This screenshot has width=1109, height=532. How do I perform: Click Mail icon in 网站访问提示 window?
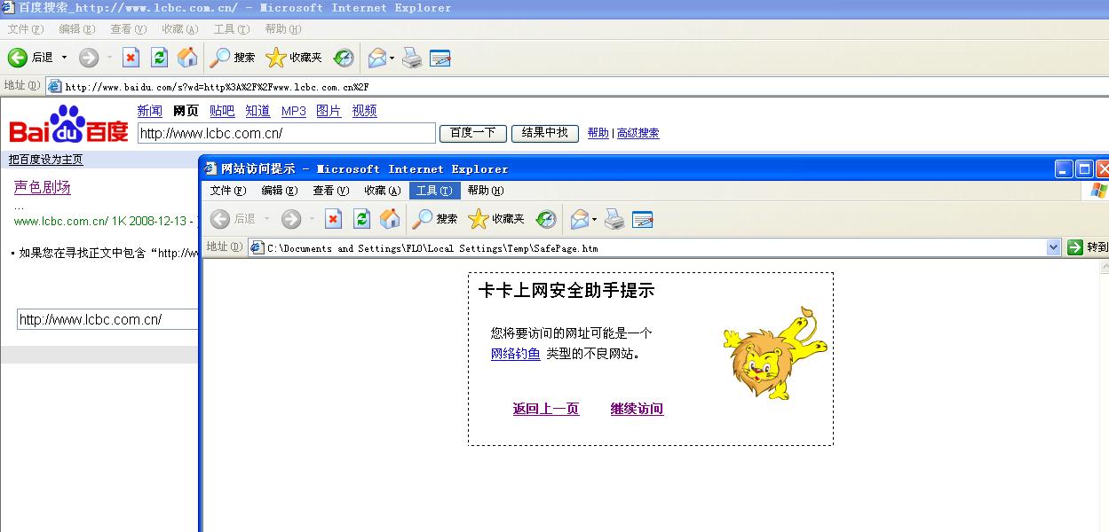[x=580, y=219]
